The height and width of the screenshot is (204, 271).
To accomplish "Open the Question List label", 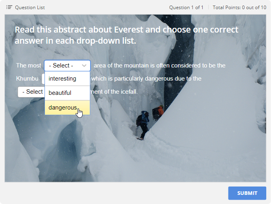I will 30,7.
